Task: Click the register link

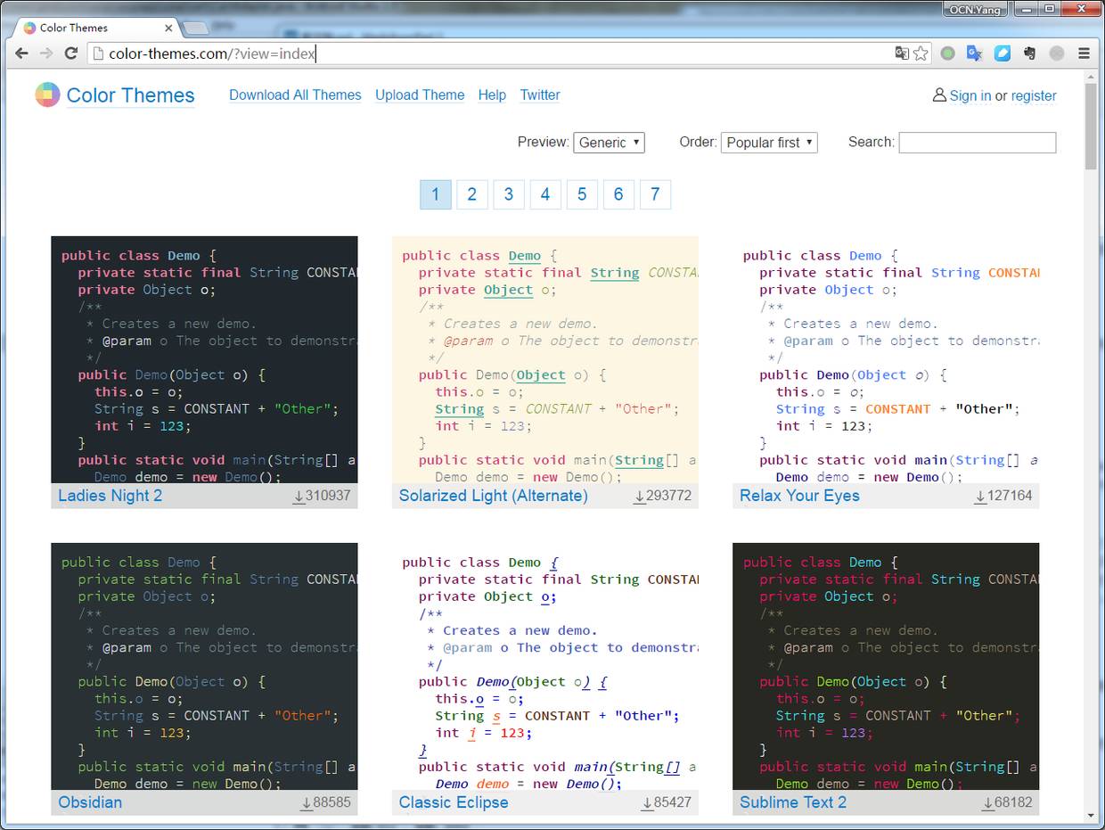Action: 1034,95
